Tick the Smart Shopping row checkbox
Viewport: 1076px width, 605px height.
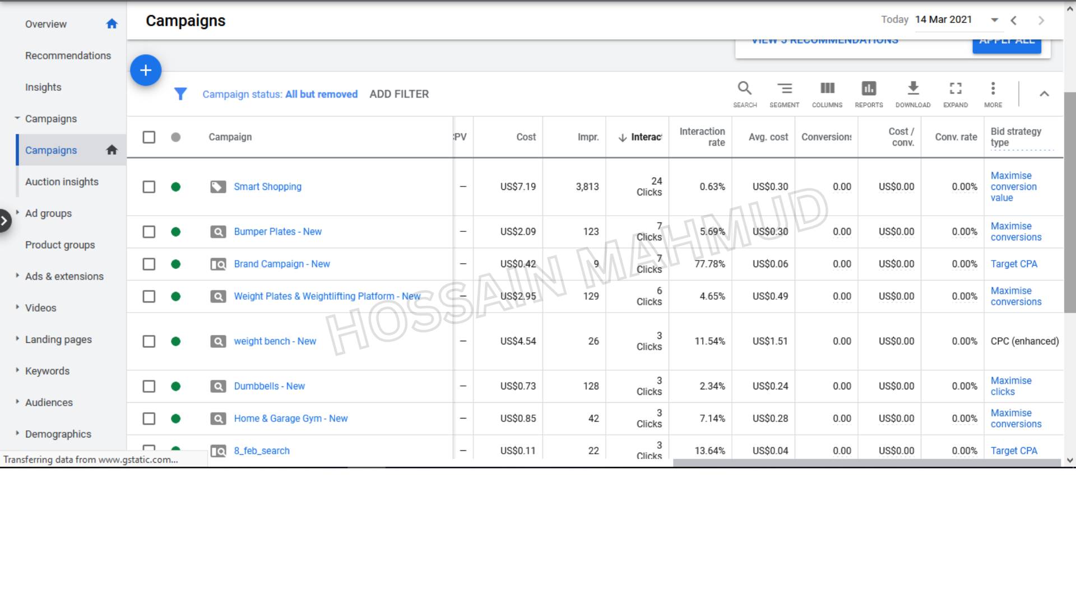tap(149, 187)
